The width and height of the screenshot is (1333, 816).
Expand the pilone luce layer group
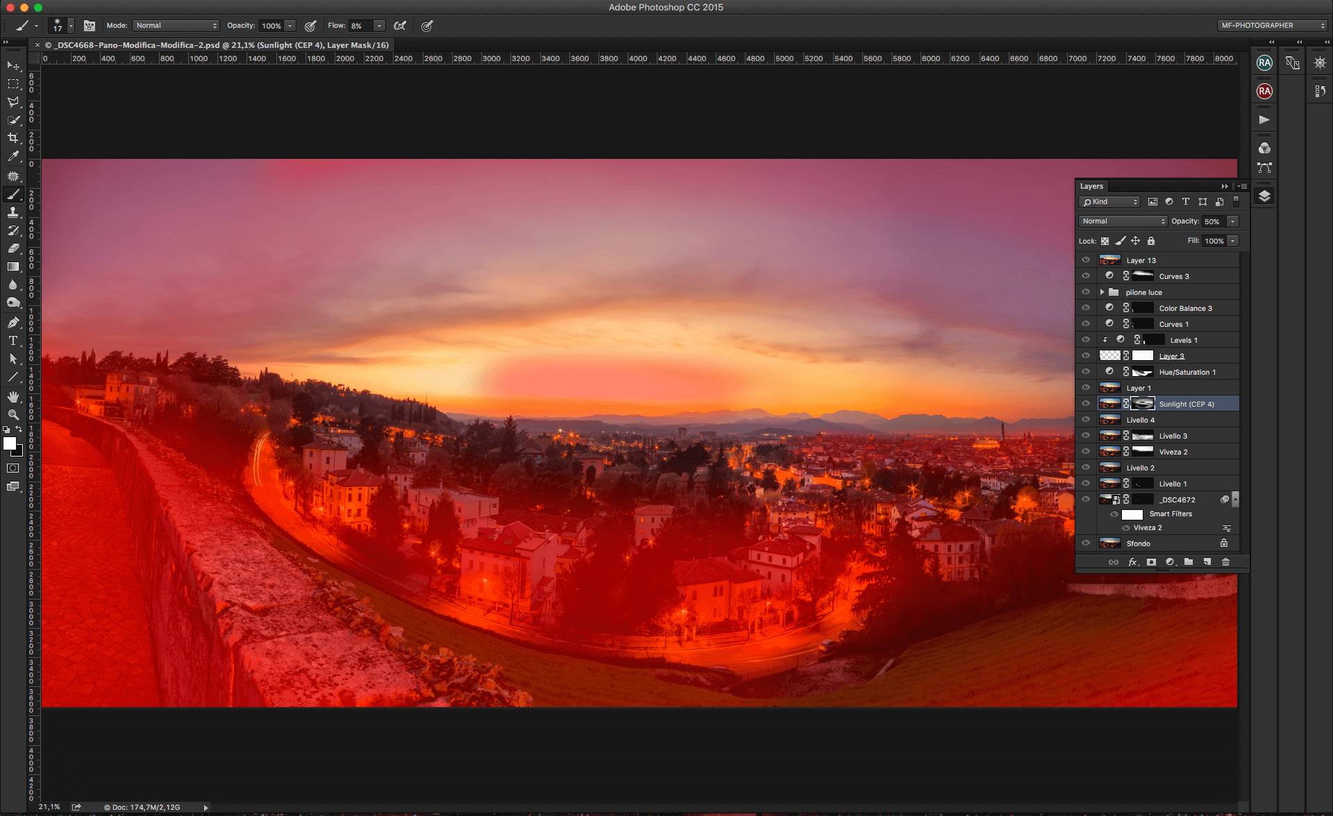pyautogui.click(x=1102, y=292)
